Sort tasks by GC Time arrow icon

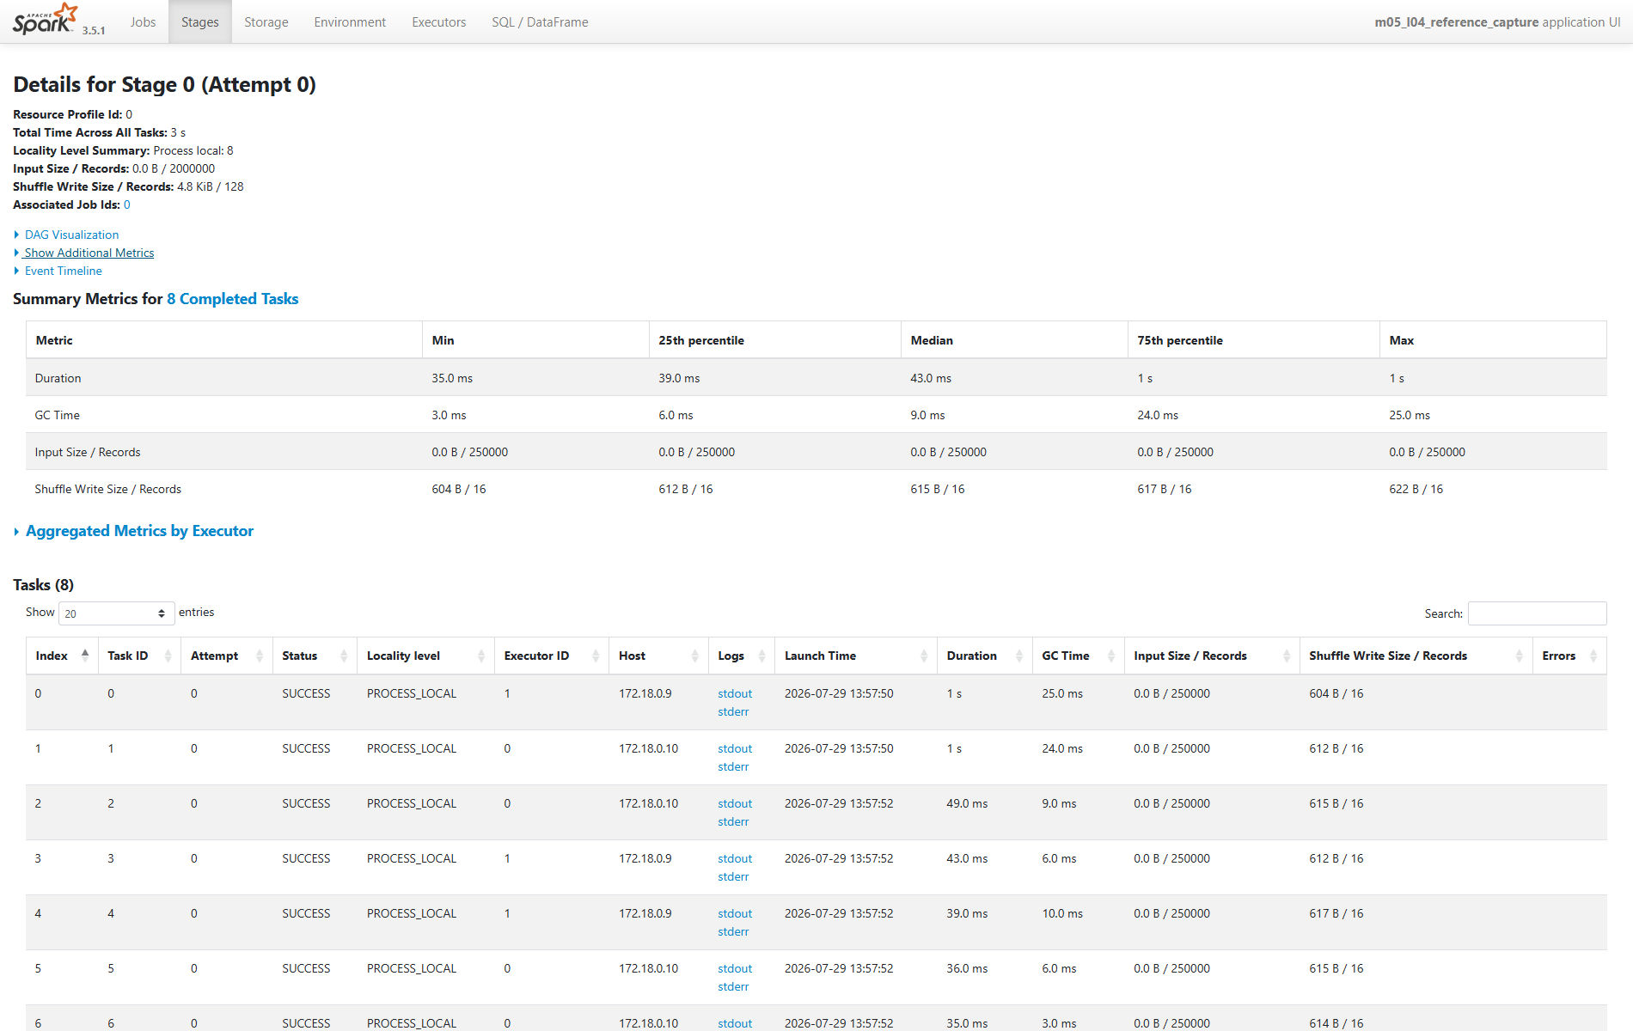[x=1111, y=656]
